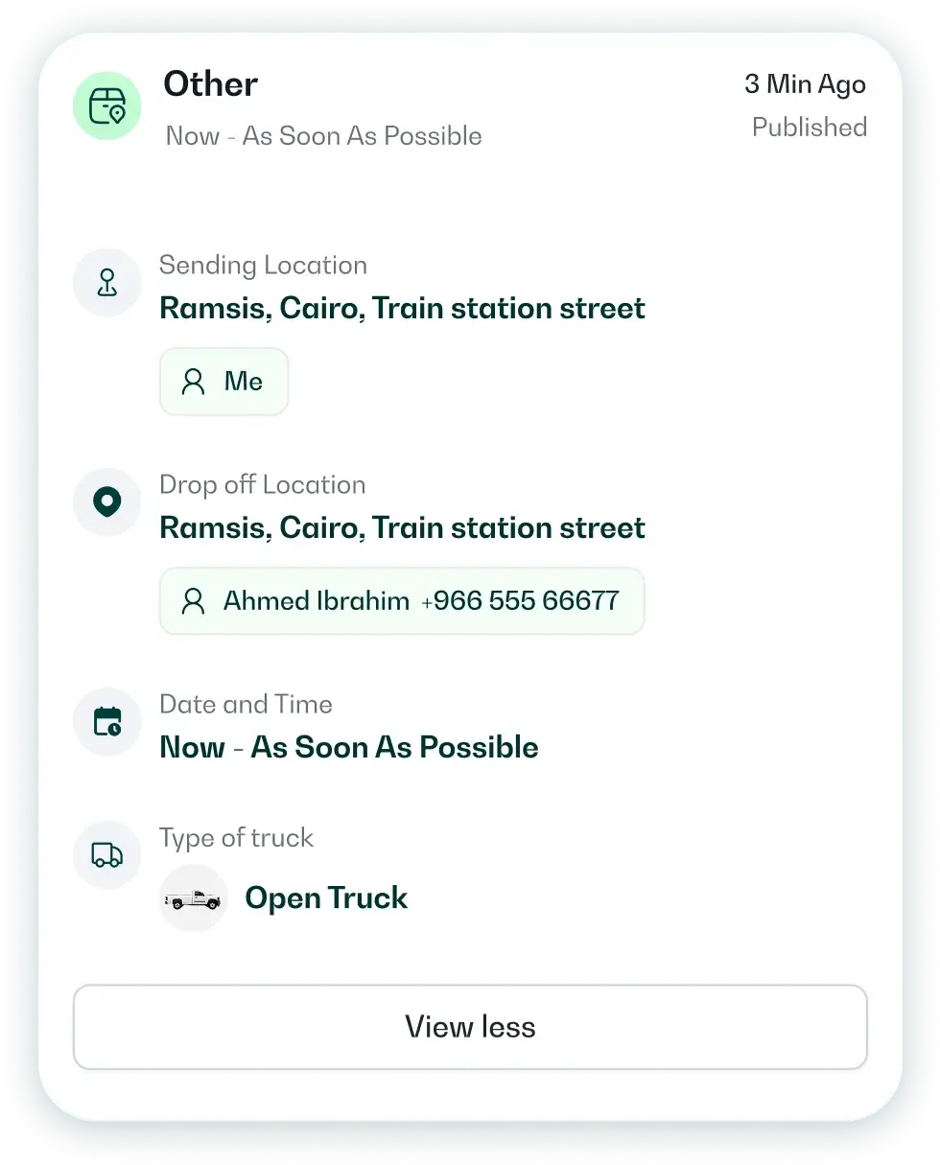This screenshot has height=1165, width=940.
Task: Click the grey subtitle under Other
Action: click(x=323, y=136)
